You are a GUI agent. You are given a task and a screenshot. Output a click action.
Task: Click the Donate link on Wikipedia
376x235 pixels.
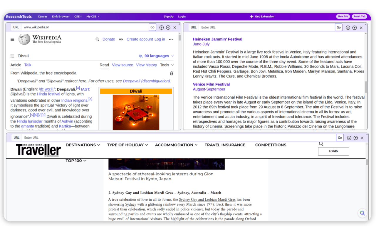(109, 39)
